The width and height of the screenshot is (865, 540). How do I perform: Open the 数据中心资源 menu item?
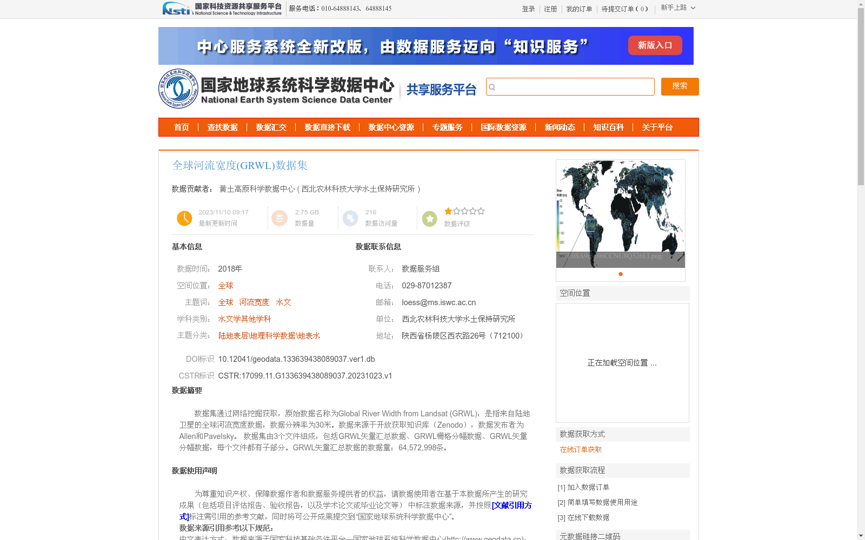[391, 127]
